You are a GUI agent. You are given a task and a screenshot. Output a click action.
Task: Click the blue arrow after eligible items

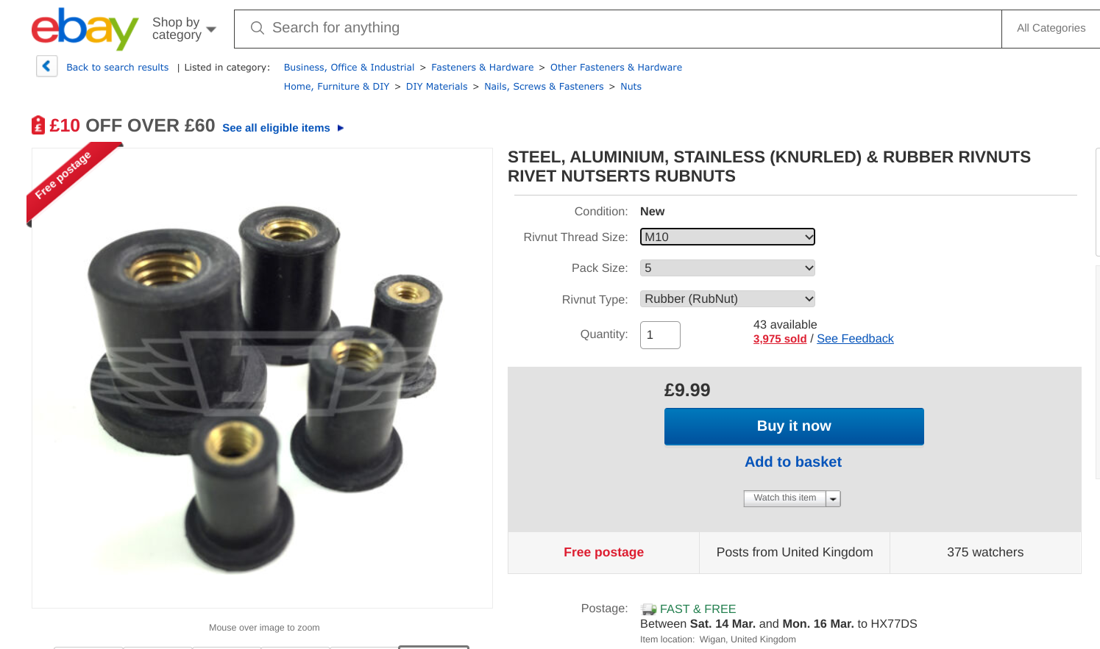[341, 128]
